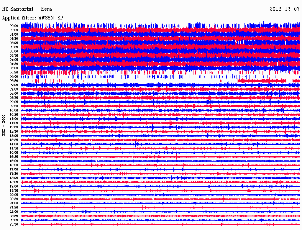
Task: Click the 22:30 time label
Action: [14, 216]
